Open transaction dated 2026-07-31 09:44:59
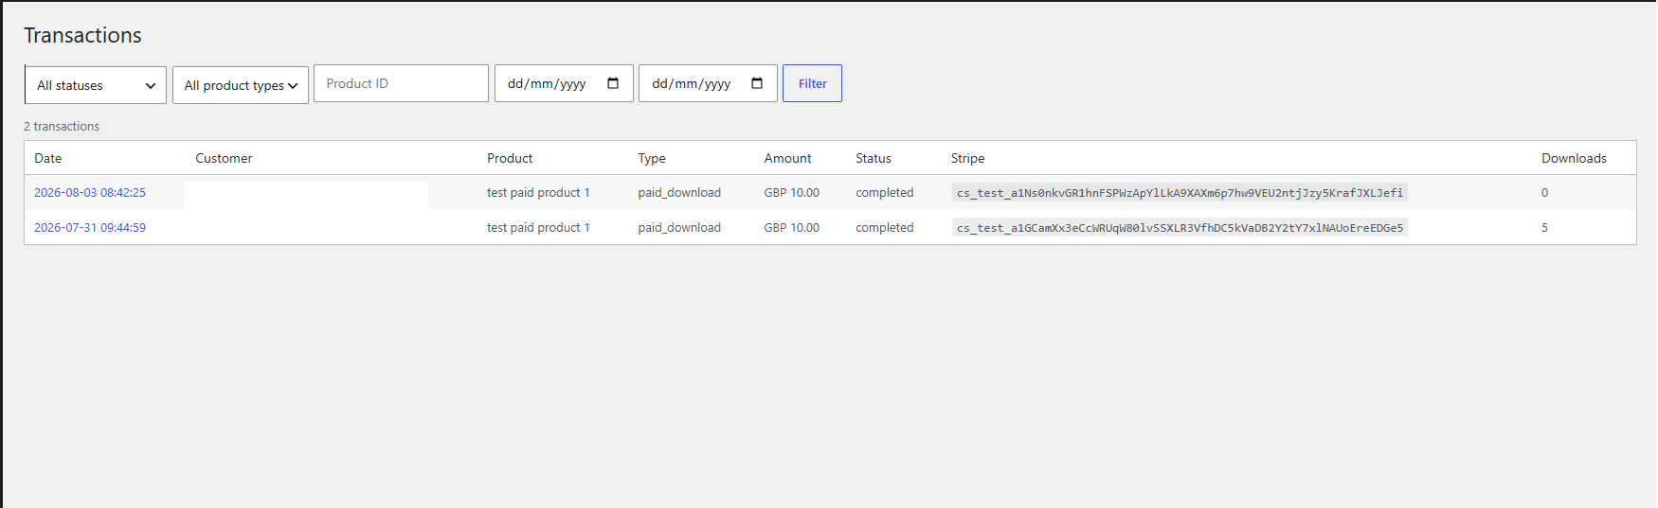 tap(90, 227)
